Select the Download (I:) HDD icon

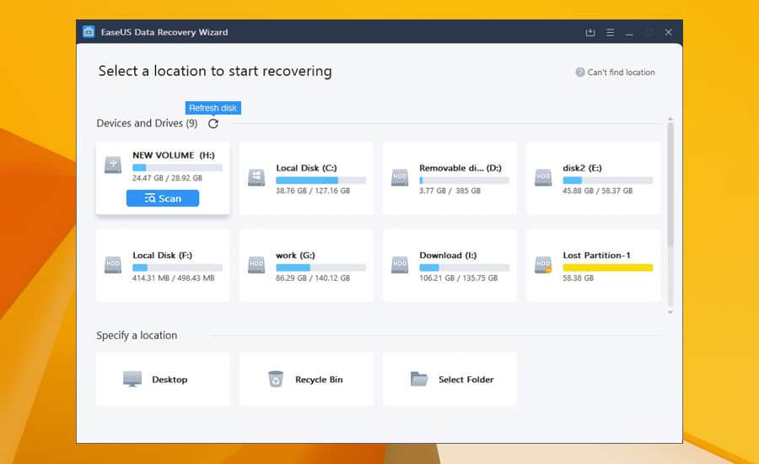coord(400,265)
